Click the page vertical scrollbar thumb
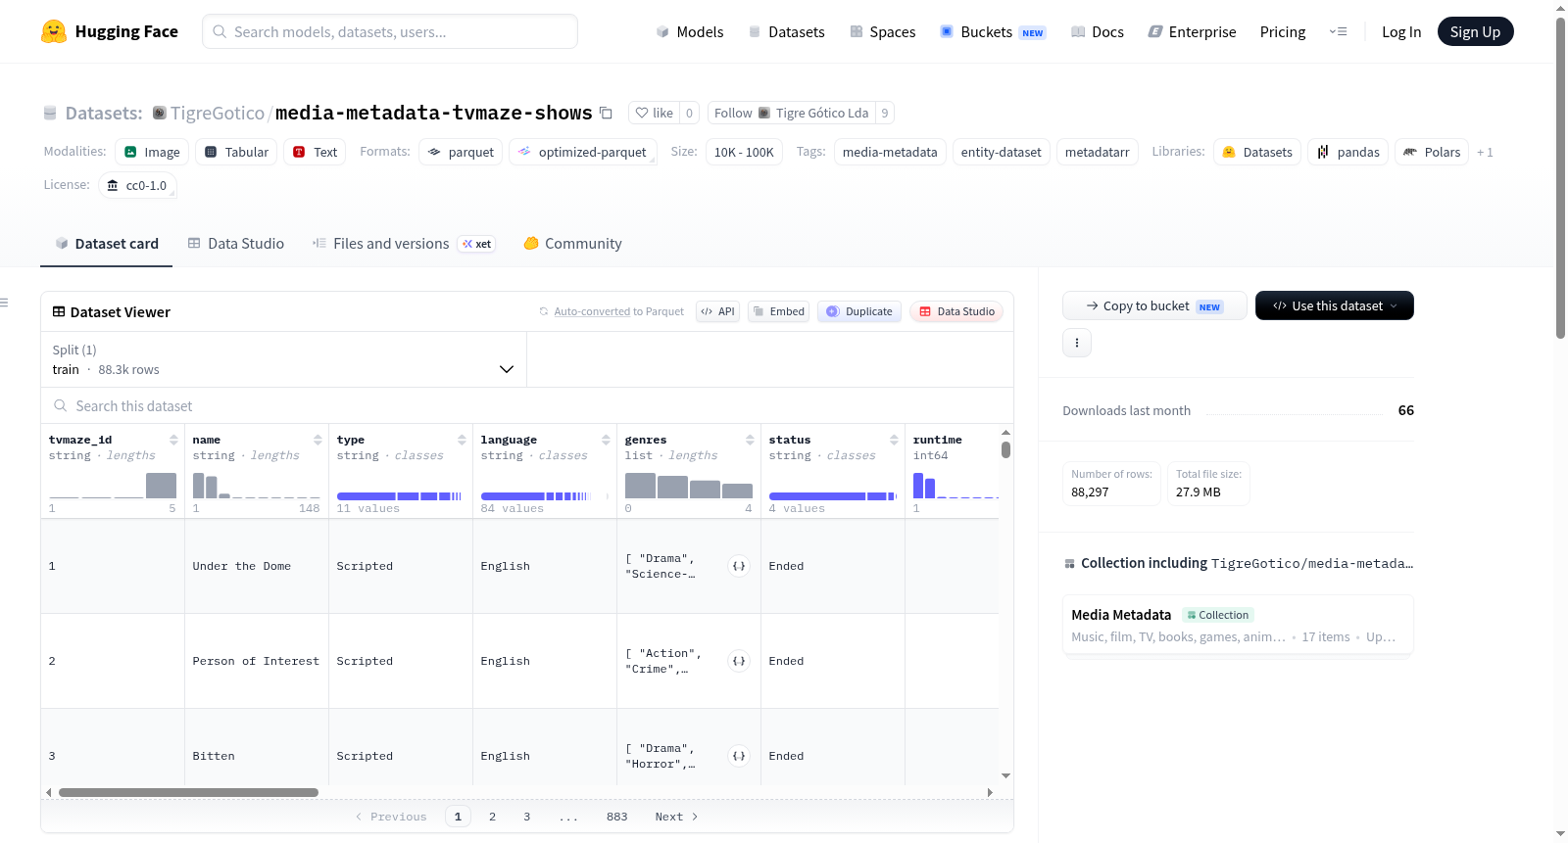 (1560, 177)
